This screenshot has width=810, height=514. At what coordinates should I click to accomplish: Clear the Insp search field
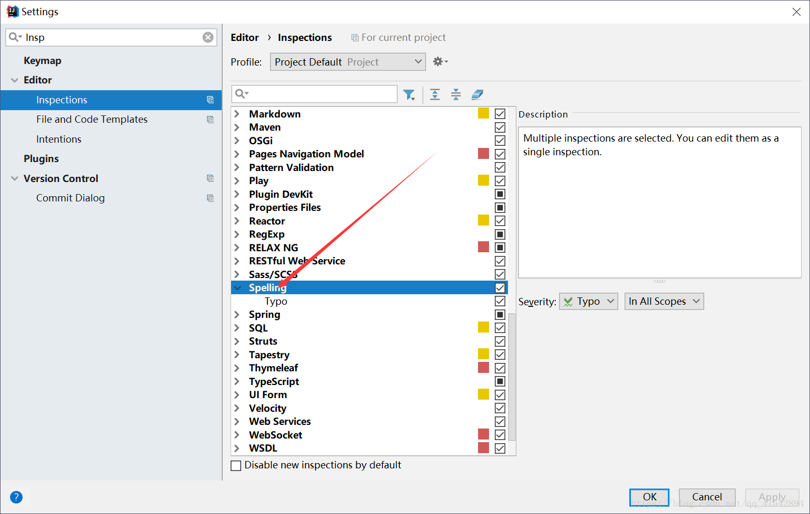point(208,37)
